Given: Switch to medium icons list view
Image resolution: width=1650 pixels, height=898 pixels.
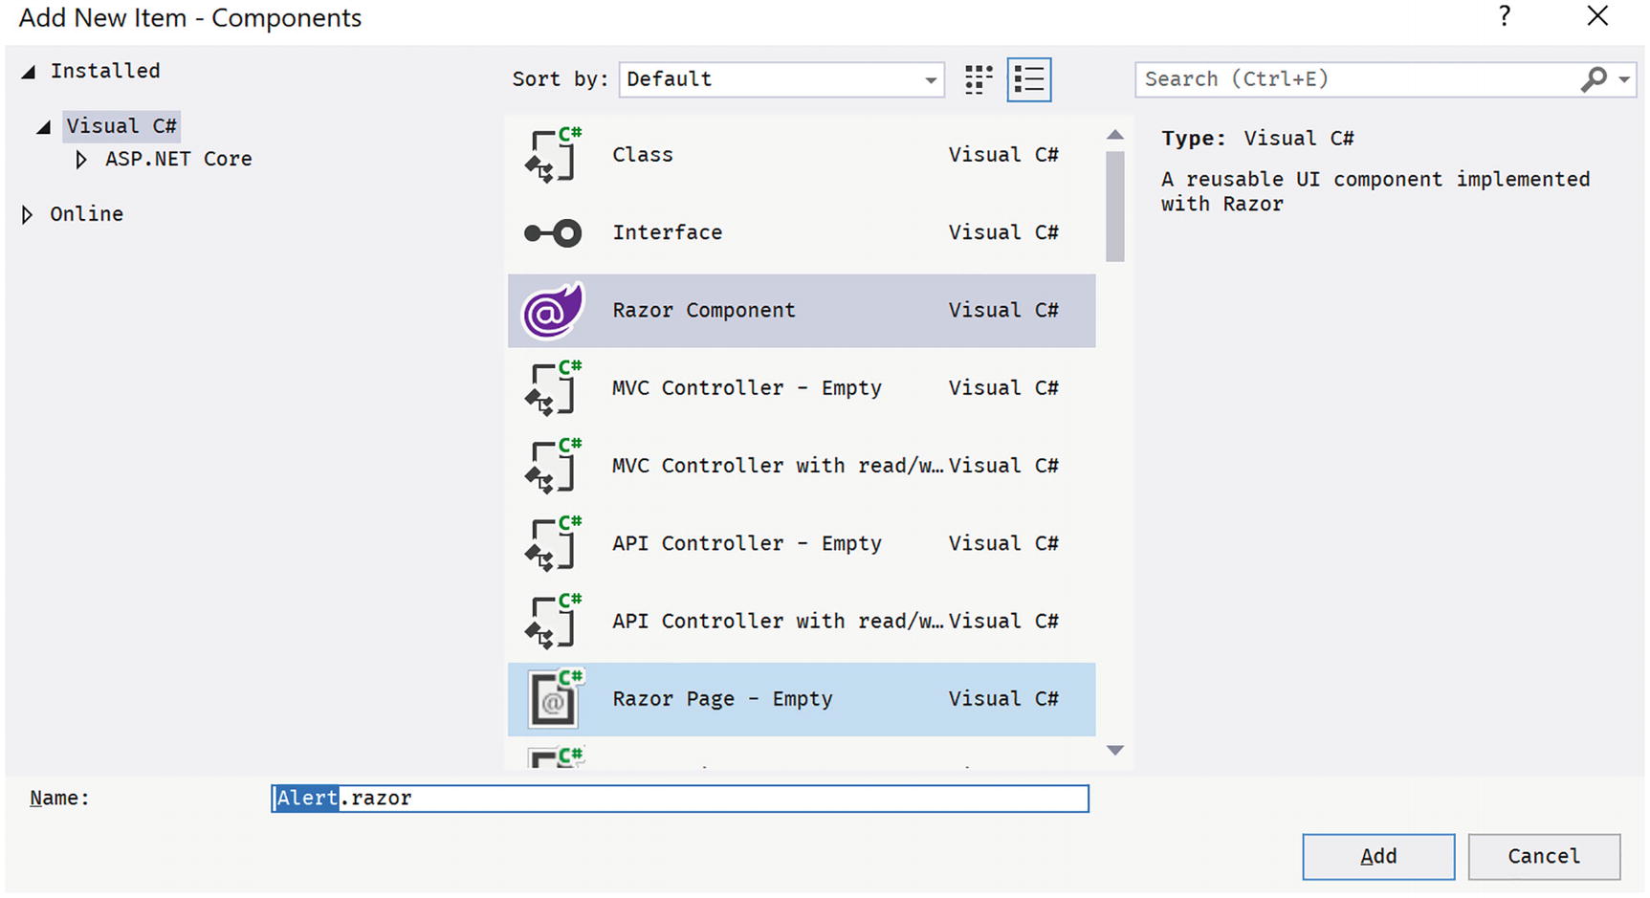Looking at the screenshot, I should tap(1029, 79).
